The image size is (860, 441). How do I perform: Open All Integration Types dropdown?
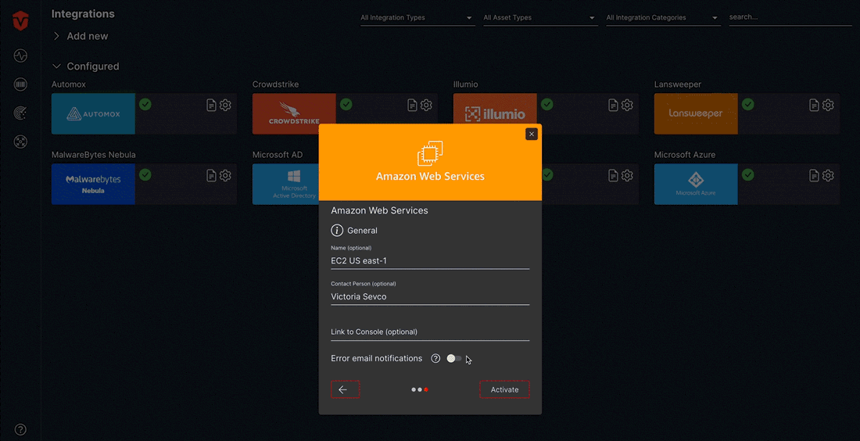pos(416,18)
